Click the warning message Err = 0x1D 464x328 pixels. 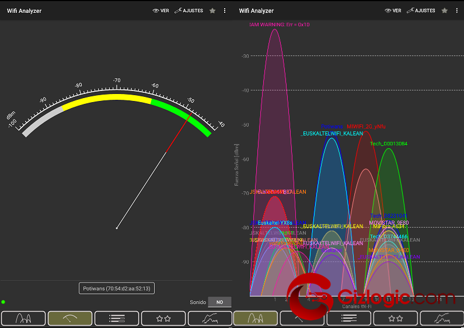[x=280, y=25]
